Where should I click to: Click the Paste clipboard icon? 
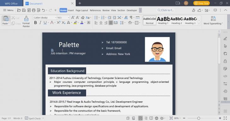tap(6, 19)
